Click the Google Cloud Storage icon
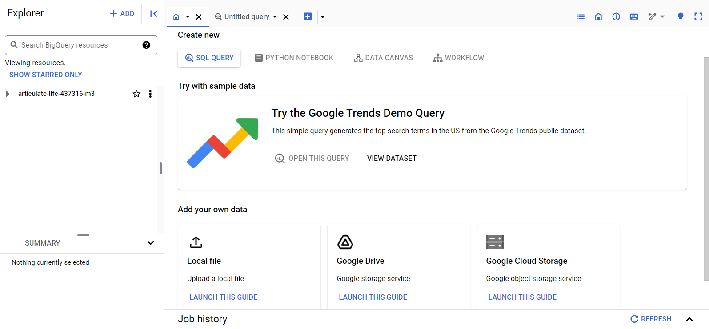The height and width of the screenshot is (329, 709). [x=495, y=242]
